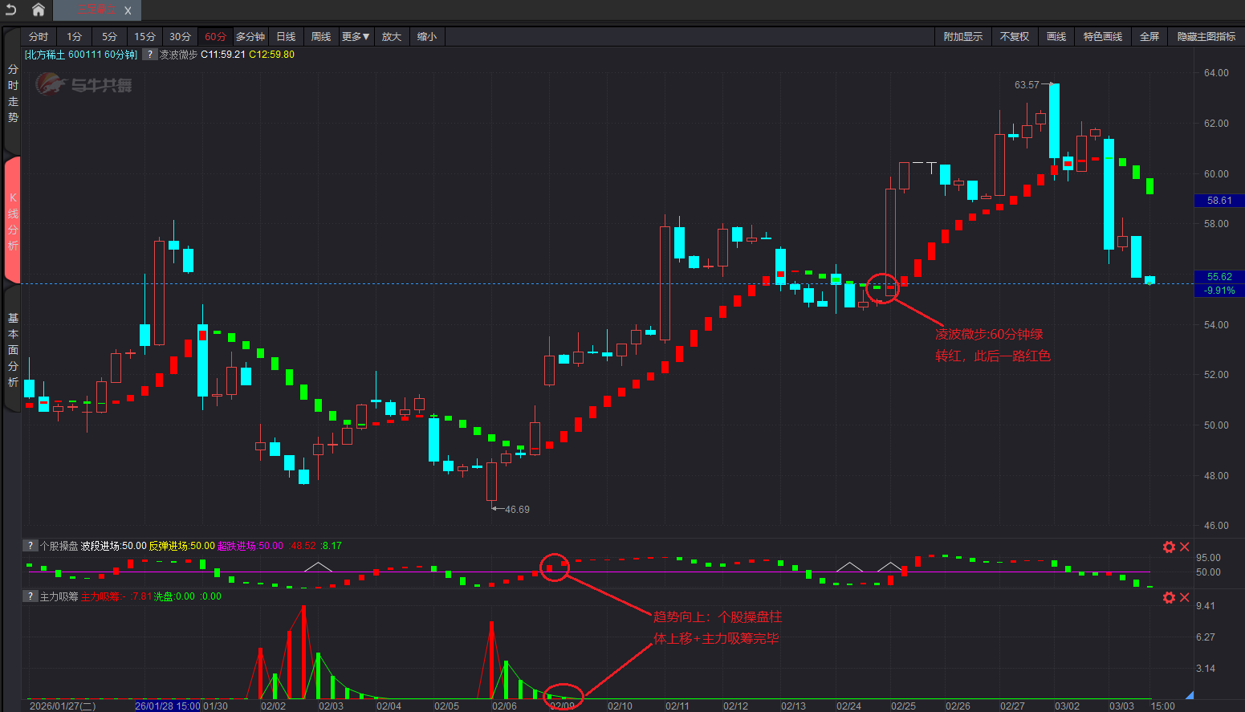The width and height of the screenshot is (1245, 712).
Task: Select the 基本面分析 side tab
Action: [13, 350]
